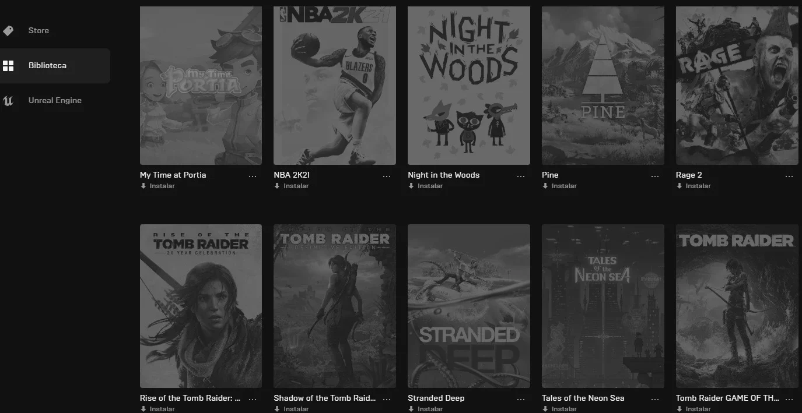The height and width of the screenshot is (413, 802).
Task: Click the Shadow of the Tomb Raider title
Action: pyautogui.click(x=325, y=398)
